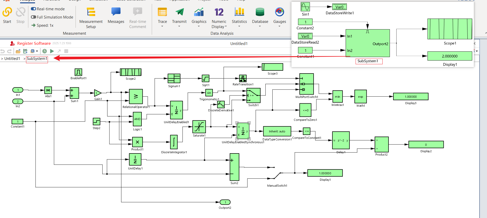
Task: Click the save model icon
Action: pyautogui.click(x=25, y=51)
